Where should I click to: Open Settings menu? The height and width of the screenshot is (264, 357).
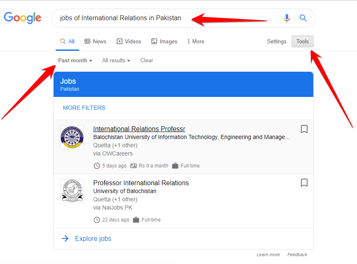(277, 42)
